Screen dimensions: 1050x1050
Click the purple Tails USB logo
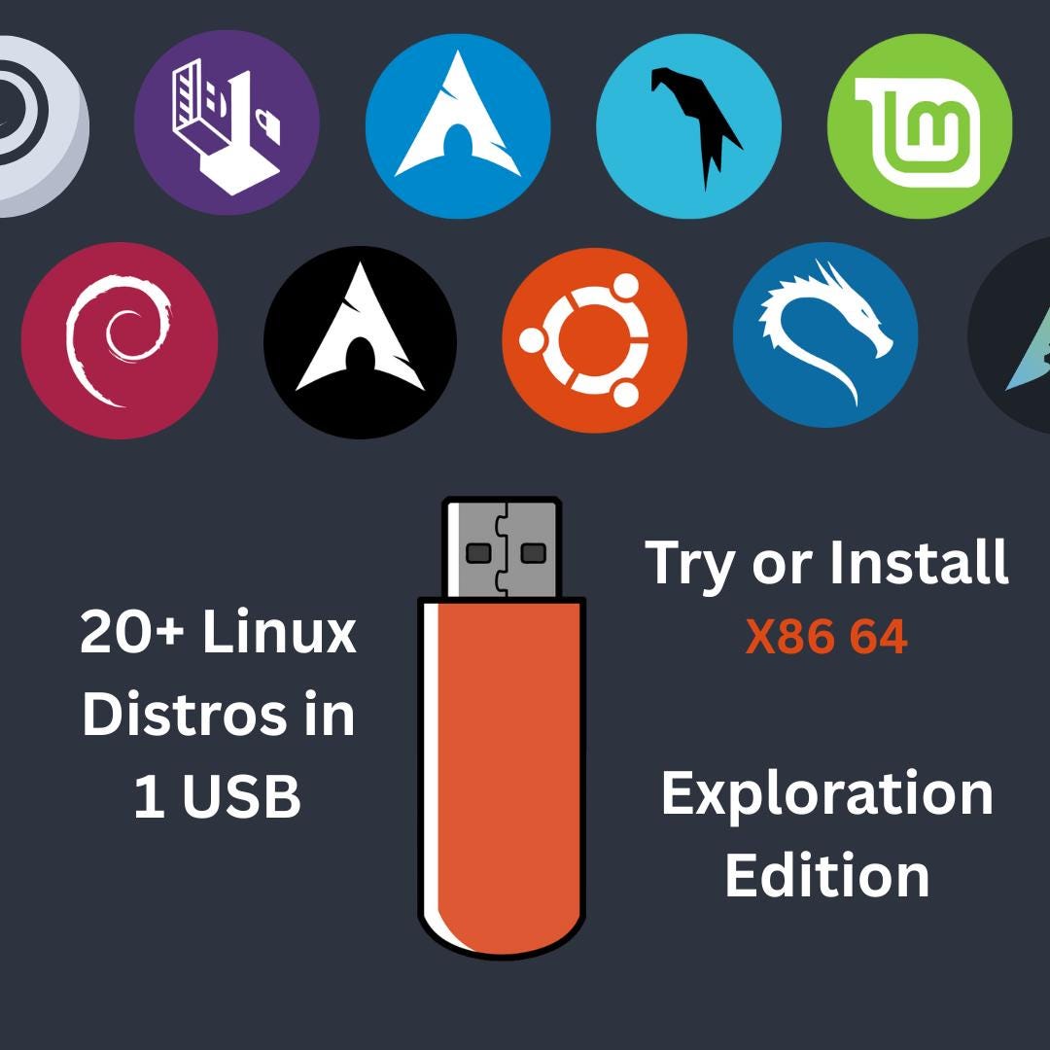(x=227, y=122)
